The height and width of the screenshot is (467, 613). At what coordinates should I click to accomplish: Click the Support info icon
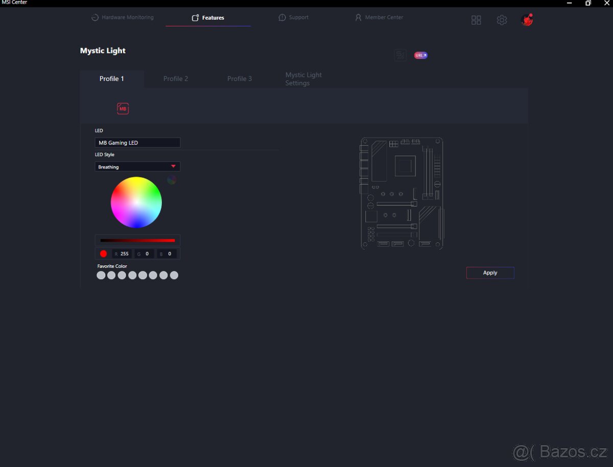282,17
